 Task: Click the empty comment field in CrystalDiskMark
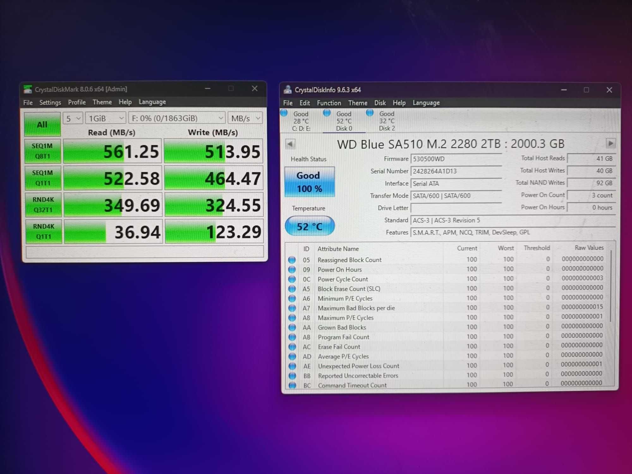[145, 252]
